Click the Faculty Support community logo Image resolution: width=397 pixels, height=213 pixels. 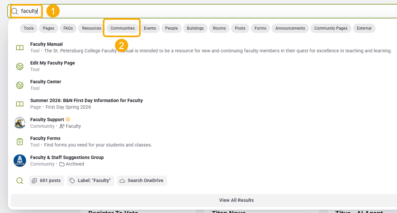click(20, 123)
